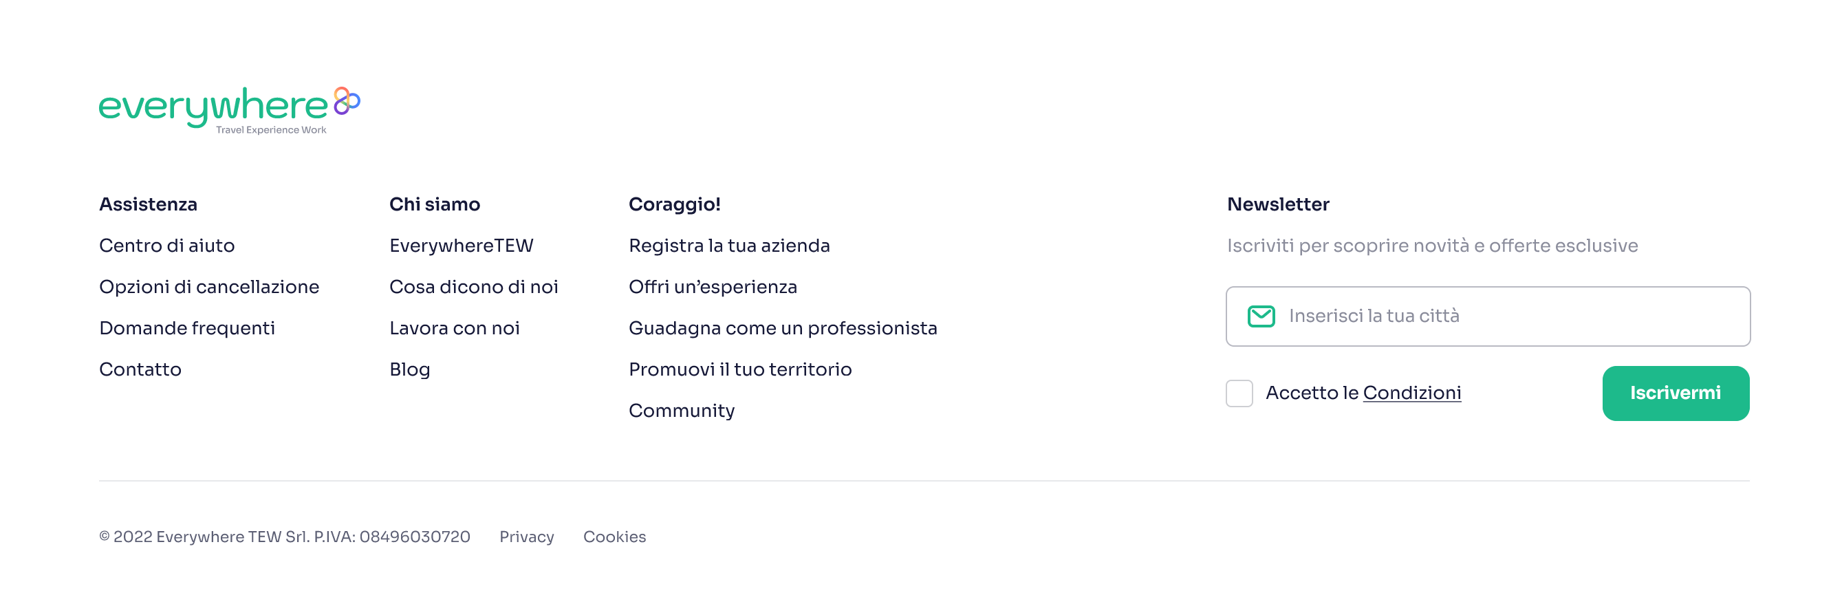The width and height of the screenshot is (1842, 604).
Task: Select Offri un'esperienza
Action: (712, 287)
